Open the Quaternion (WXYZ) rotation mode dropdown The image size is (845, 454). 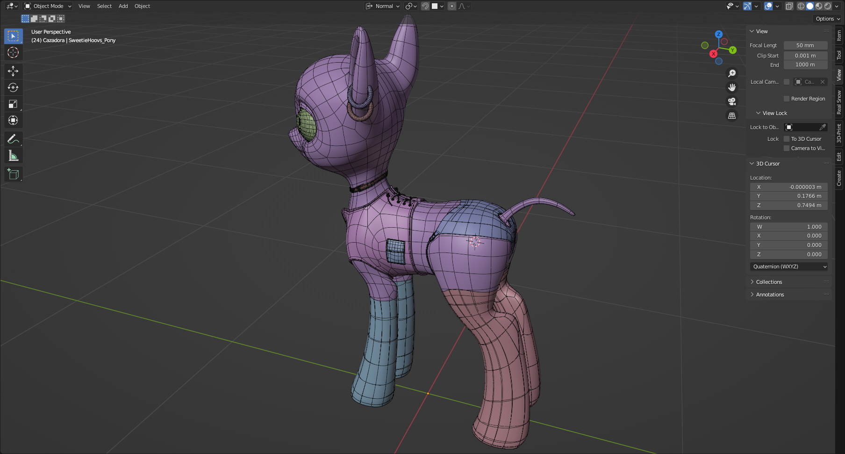click(789, 267)
